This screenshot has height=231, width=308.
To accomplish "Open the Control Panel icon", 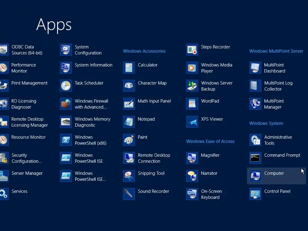I will click(x=255, y=194).
